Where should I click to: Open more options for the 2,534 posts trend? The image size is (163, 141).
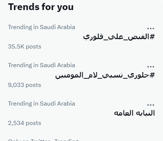click(x=151, y=105)
